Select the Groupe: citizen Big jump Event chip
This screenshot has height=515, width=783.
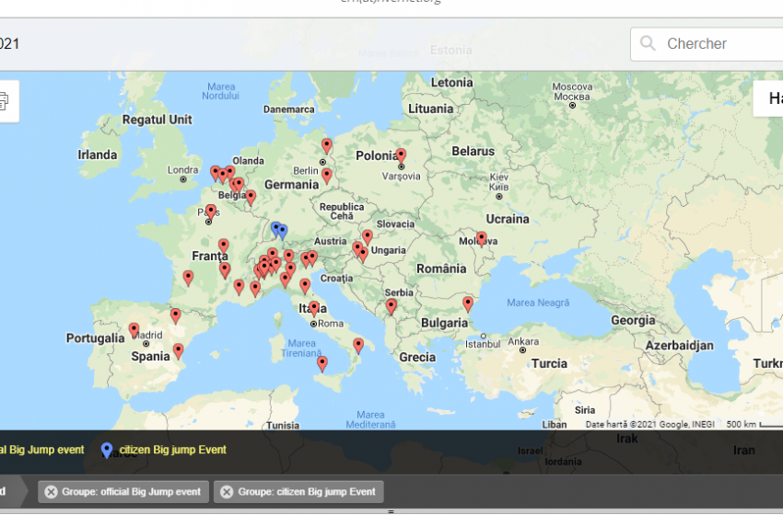point(298,492)
